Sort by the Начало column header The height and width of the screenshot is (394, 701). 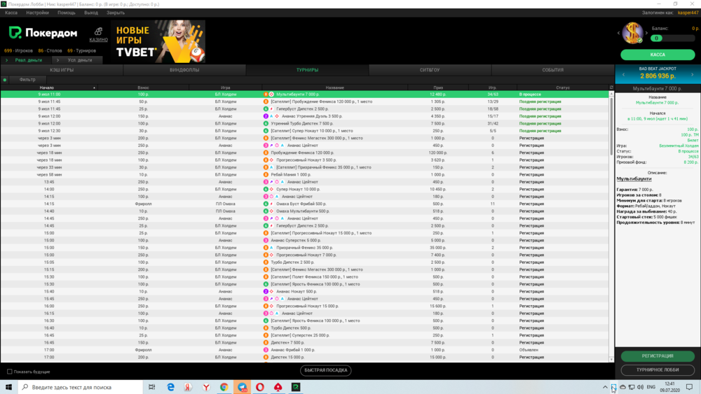coord(46,87)
